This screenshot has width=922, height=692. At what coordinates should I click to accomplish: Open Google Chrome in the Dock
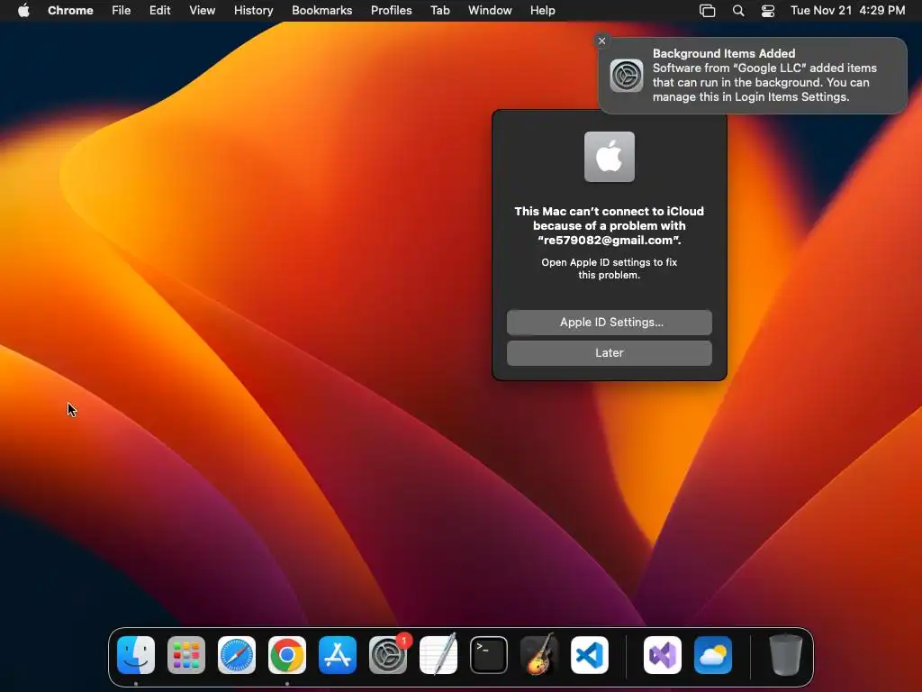(287, 655)
